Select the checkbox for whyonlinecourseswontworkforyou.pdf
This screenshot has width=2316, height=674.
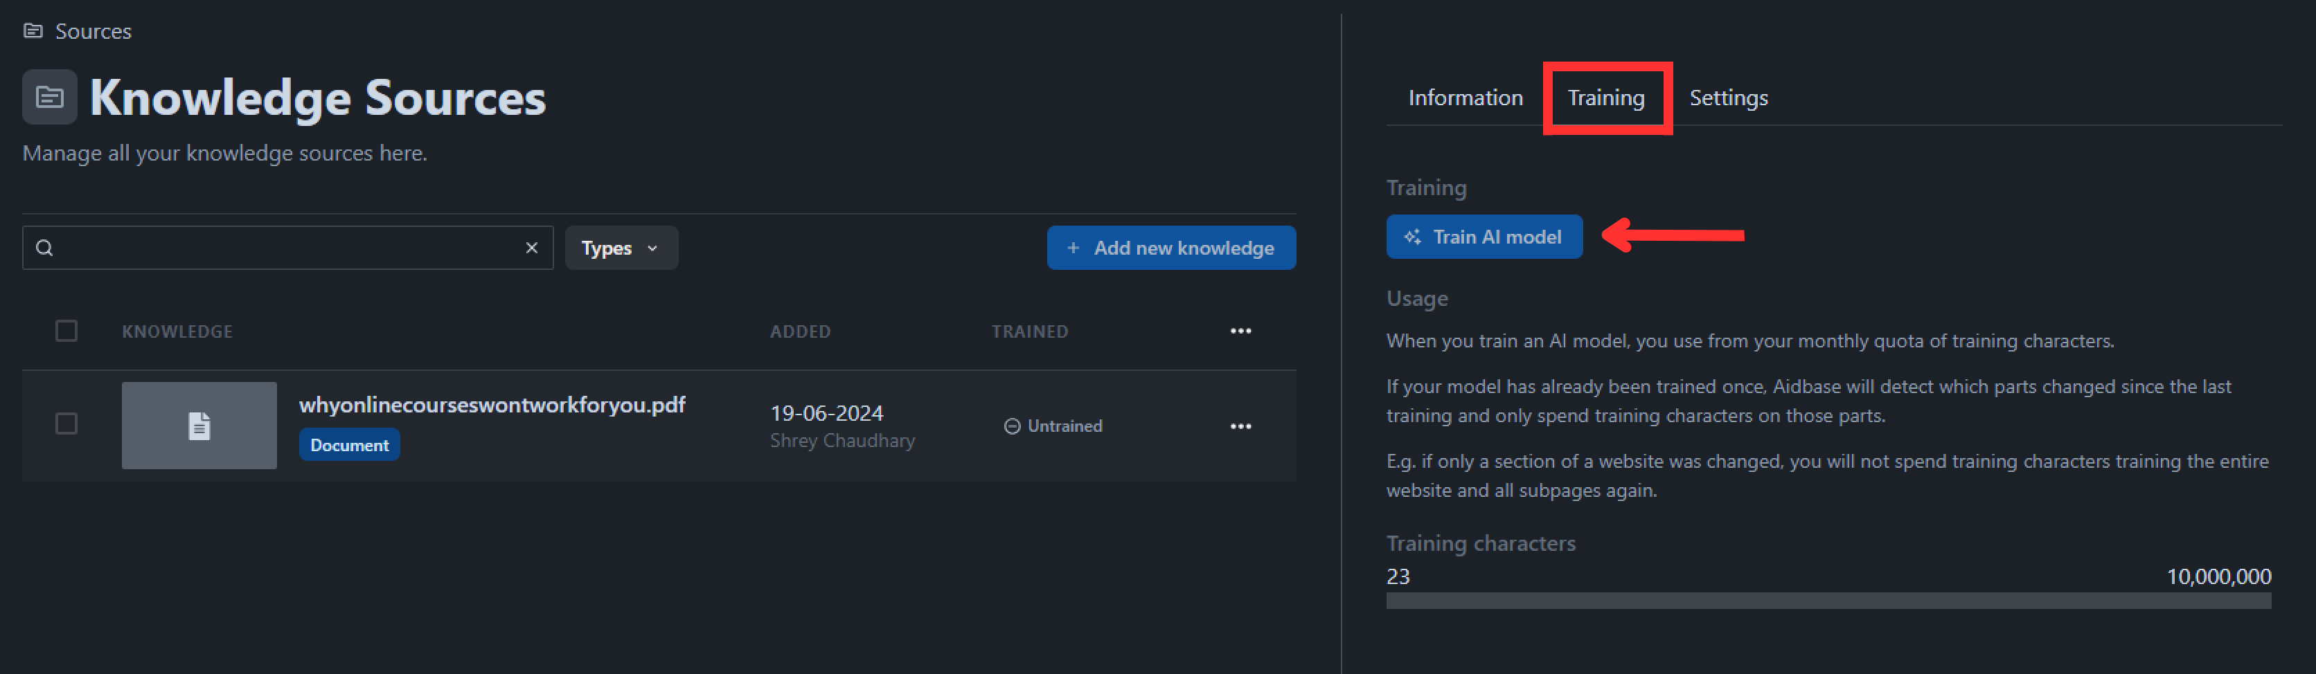tap(66, 424)
